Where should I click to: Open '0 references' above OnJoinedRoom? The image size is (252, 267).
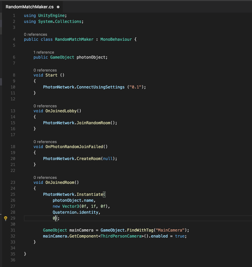[x=45, y=177]
